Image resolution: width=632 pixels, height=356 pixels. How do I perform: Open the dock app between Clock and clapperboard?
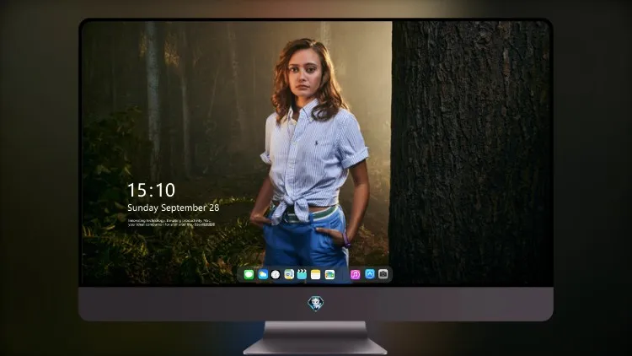pyautogui.click(x=289, y=274)
